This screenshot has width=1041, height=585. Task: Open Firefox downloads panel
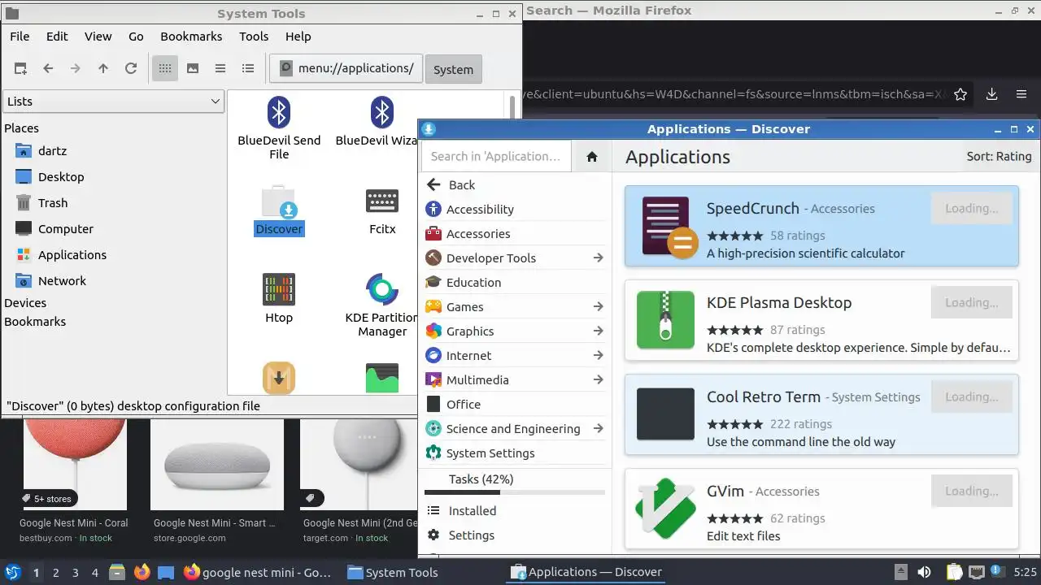pyautogui.click(x=991, y=94)
